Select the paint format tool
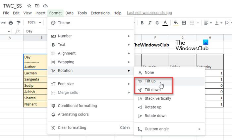 click(x=19, y=23)
